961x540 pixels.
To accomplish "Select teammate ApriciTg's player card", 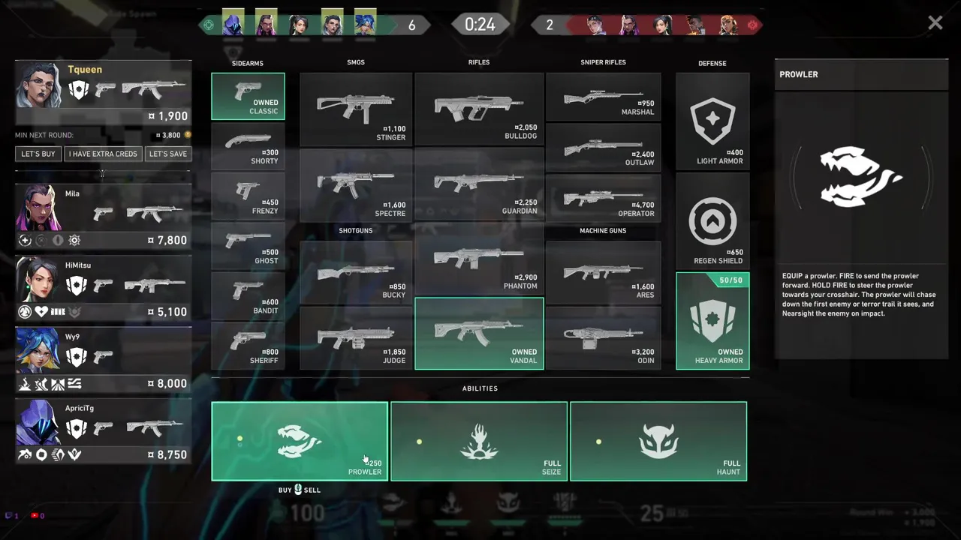I will (103, 432).
